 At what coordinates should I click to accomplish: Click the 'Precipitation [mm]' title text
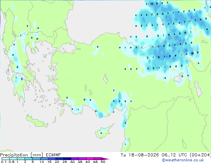(22, 155)
